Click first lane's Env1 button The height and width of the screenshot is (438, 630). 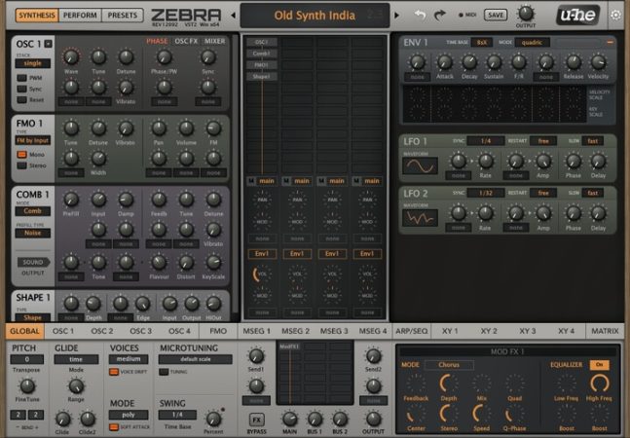(x=262, y=254)
